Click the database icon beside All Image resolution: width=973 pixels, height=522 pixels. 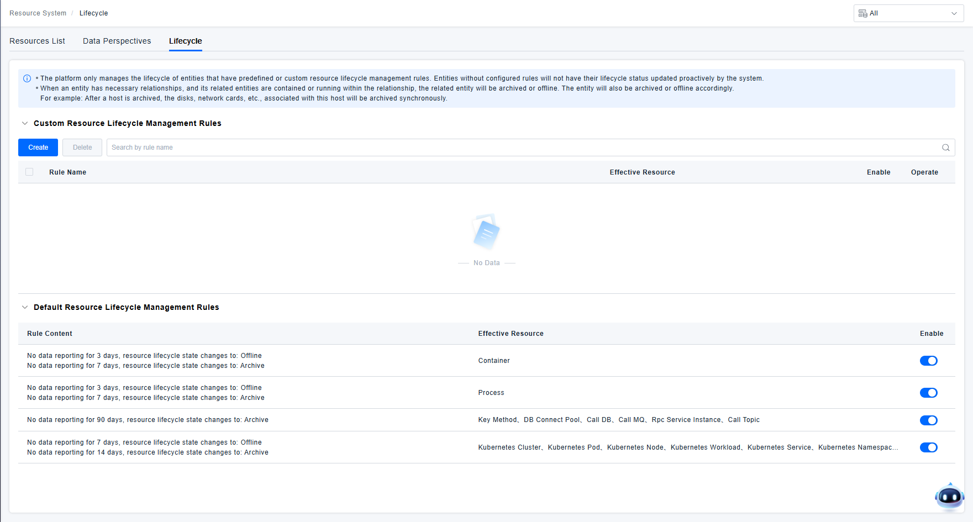point(862,13)
